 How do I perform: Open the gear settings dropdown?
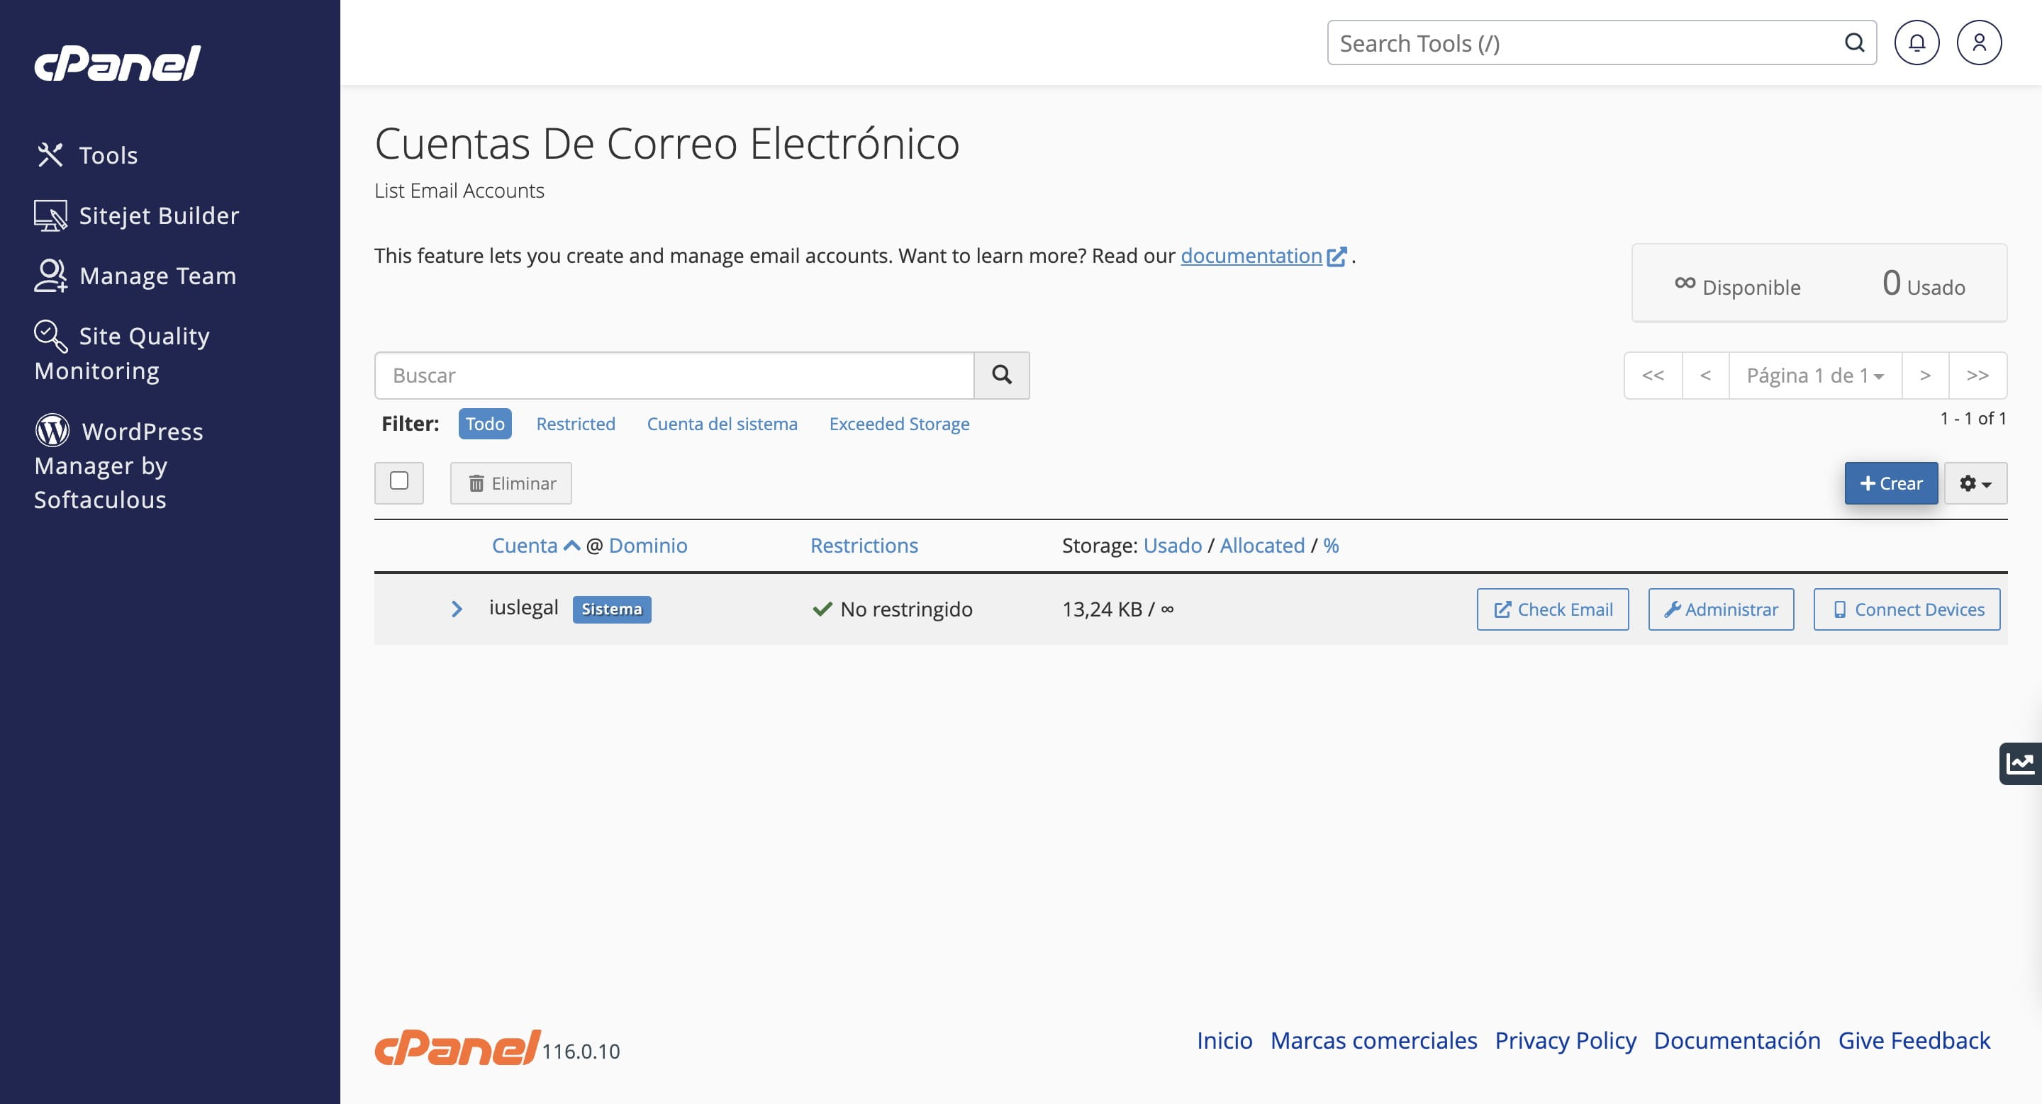tap(1975, 483)
